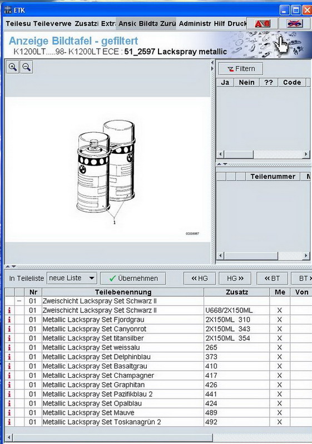Open info for Fjordgrau spray set
312x444 pixels.
tap(9, 320)
